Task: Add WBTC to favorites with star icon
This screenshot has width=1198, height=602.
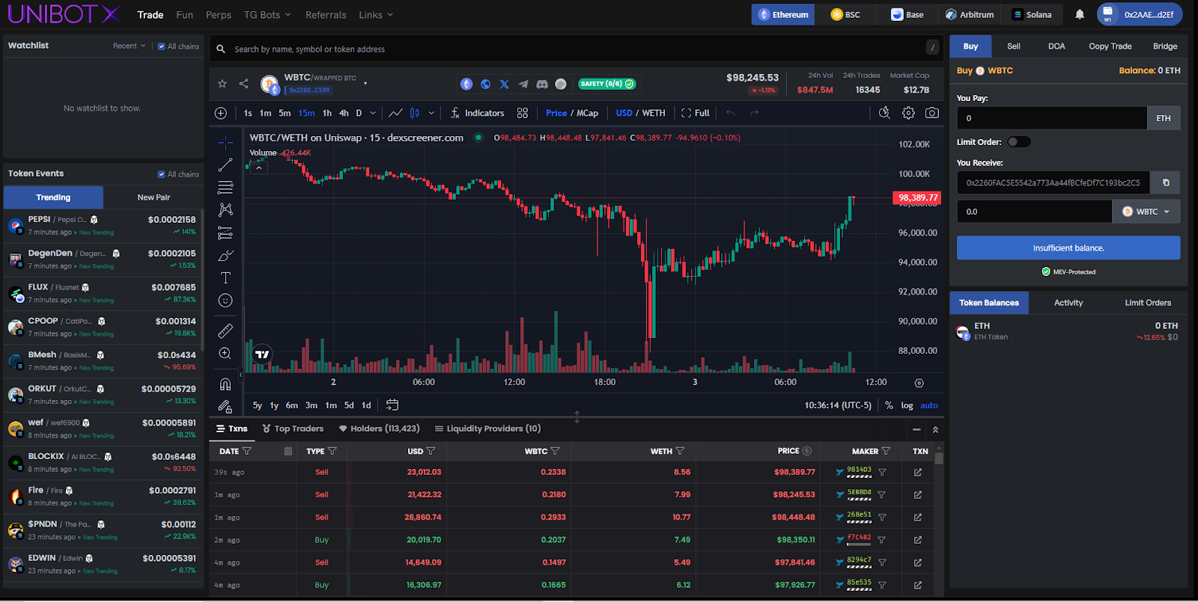Action: pos(222,84)
